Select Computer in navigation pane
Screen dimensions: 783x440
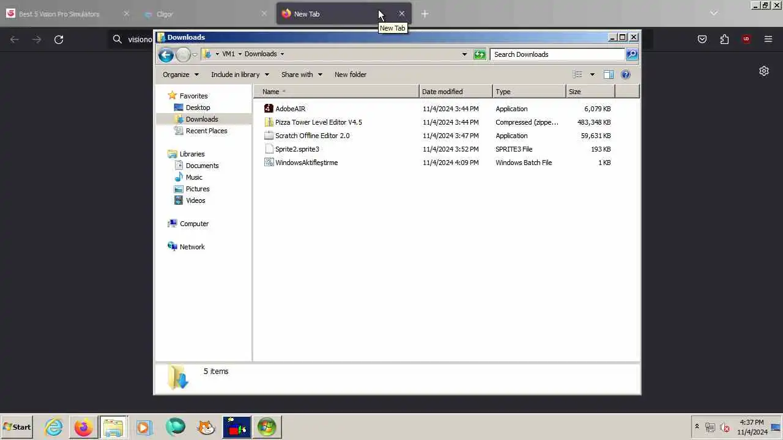[x=194, y=224]
